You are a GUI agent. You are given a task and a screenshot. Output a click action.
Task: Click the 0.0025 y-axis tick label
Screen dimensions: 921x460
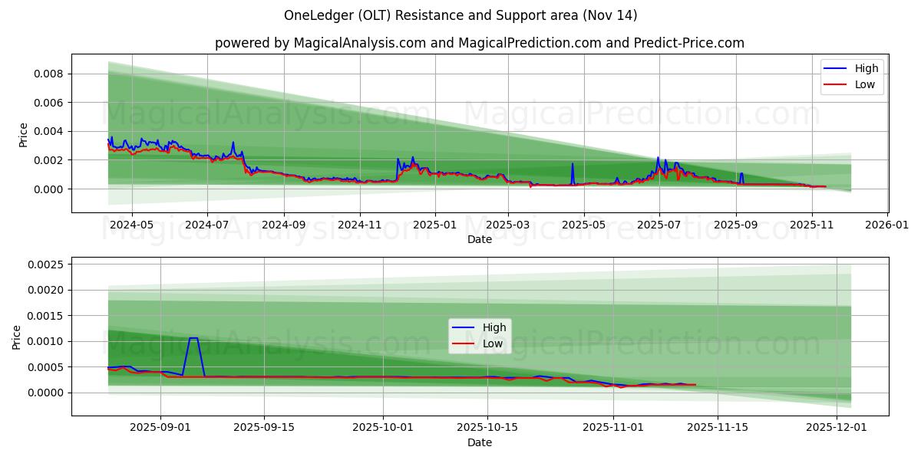(45, 264)
